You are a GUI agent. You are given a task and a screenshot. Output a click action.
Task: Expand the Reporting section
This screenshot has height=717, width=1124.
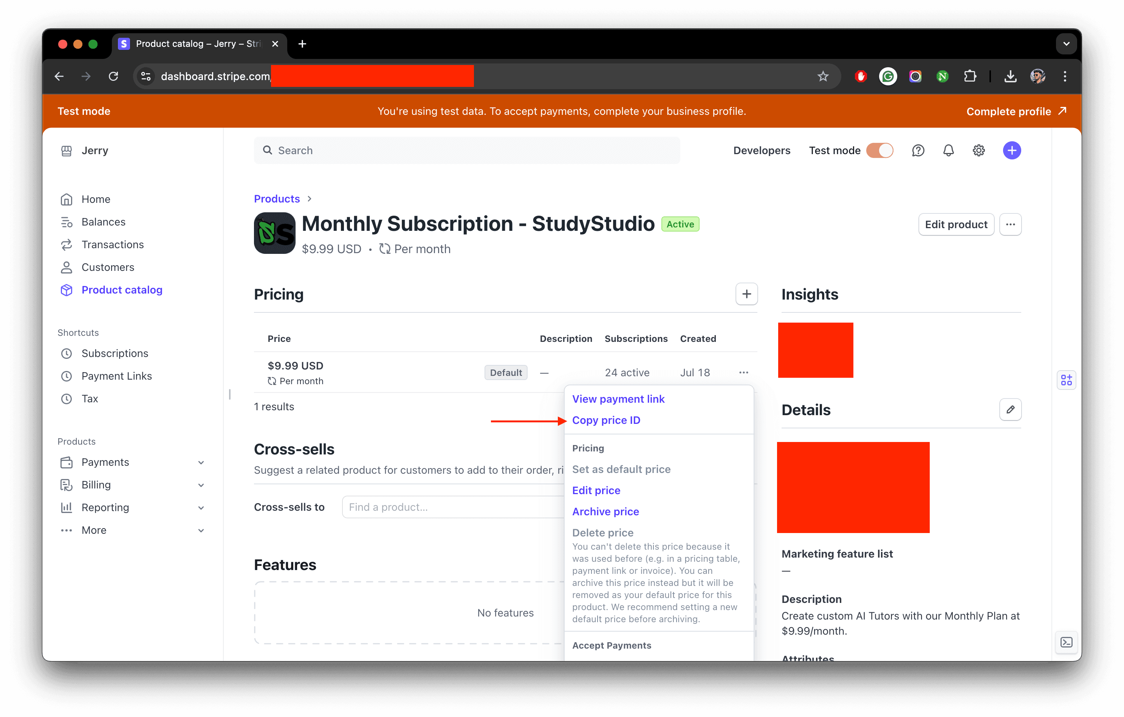click(x=133, y=508)
